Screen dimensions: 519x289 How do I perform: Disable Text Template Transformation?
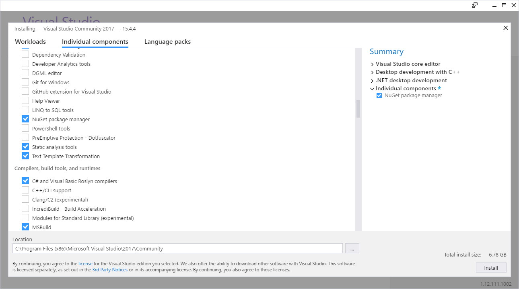(25, 156)
